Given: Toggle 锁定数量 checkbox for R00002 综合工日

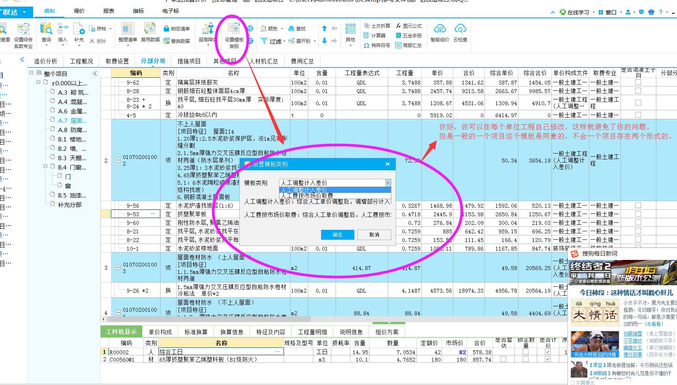Looking at the screenshot, I should click(x=525, y=351).
